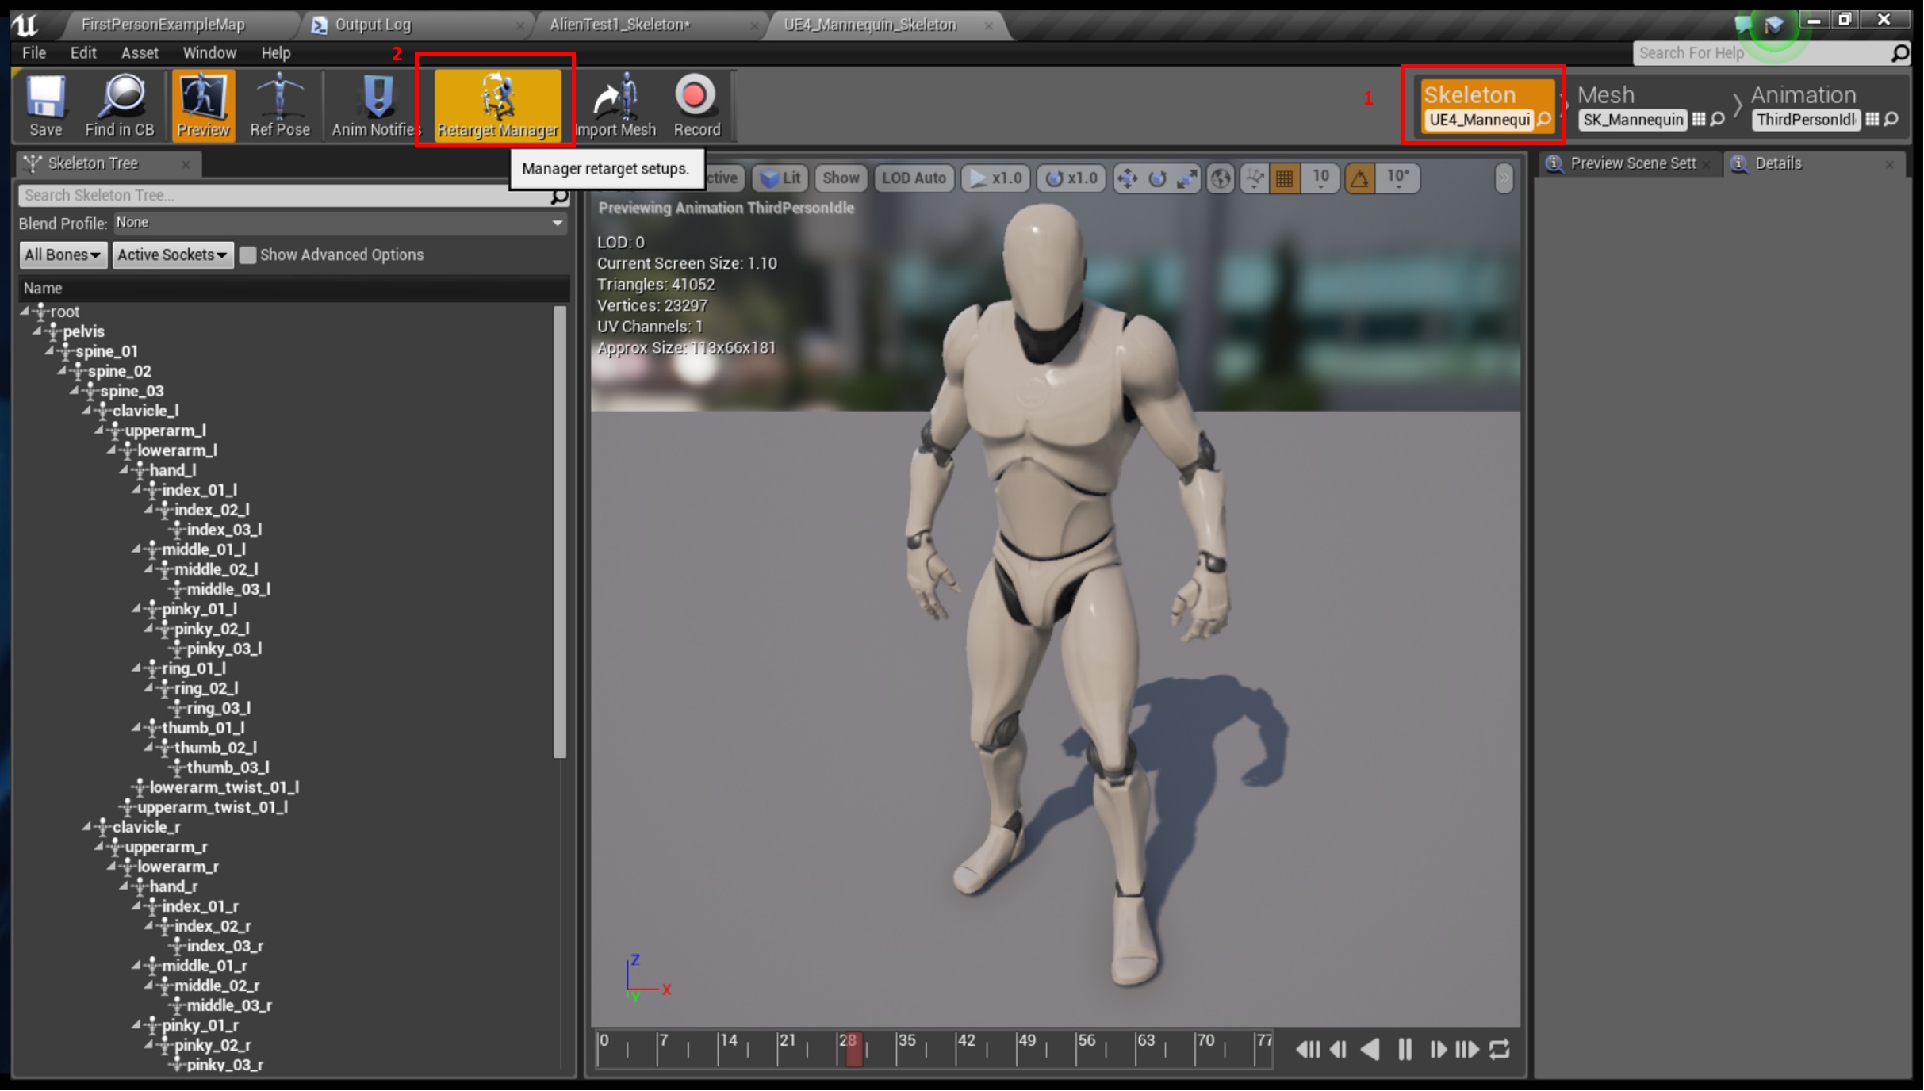Step one frame backward in playback
1924x1091 pixels.
tap(1340, 1050)
